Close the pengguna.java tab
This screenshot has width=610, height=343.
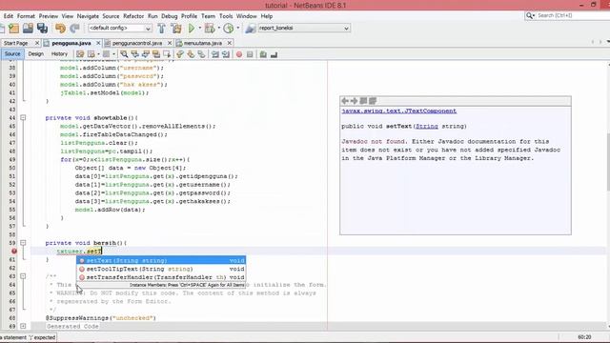98,43
